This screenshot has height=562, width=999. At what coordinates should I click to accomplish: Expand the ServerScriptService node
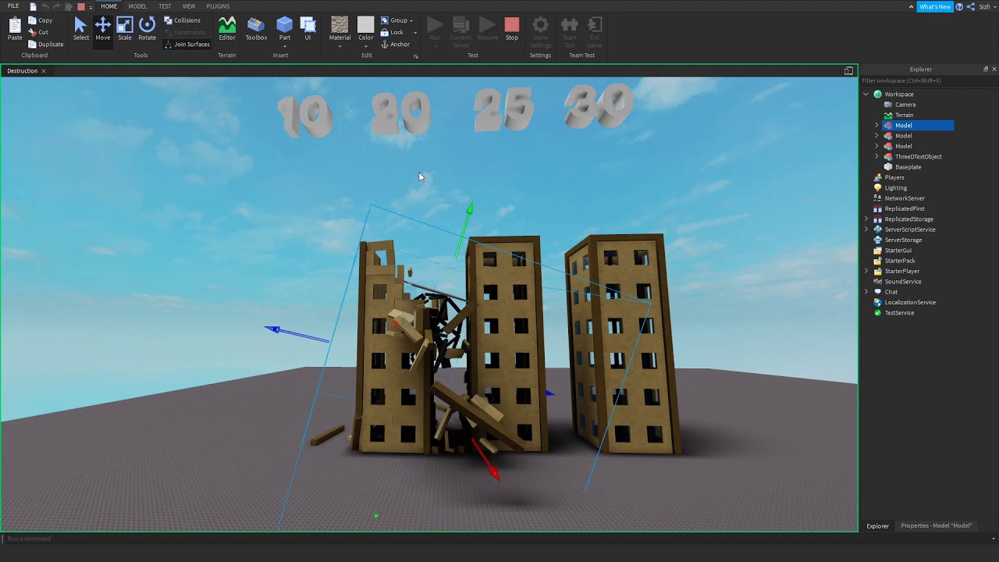click(866, 229)
